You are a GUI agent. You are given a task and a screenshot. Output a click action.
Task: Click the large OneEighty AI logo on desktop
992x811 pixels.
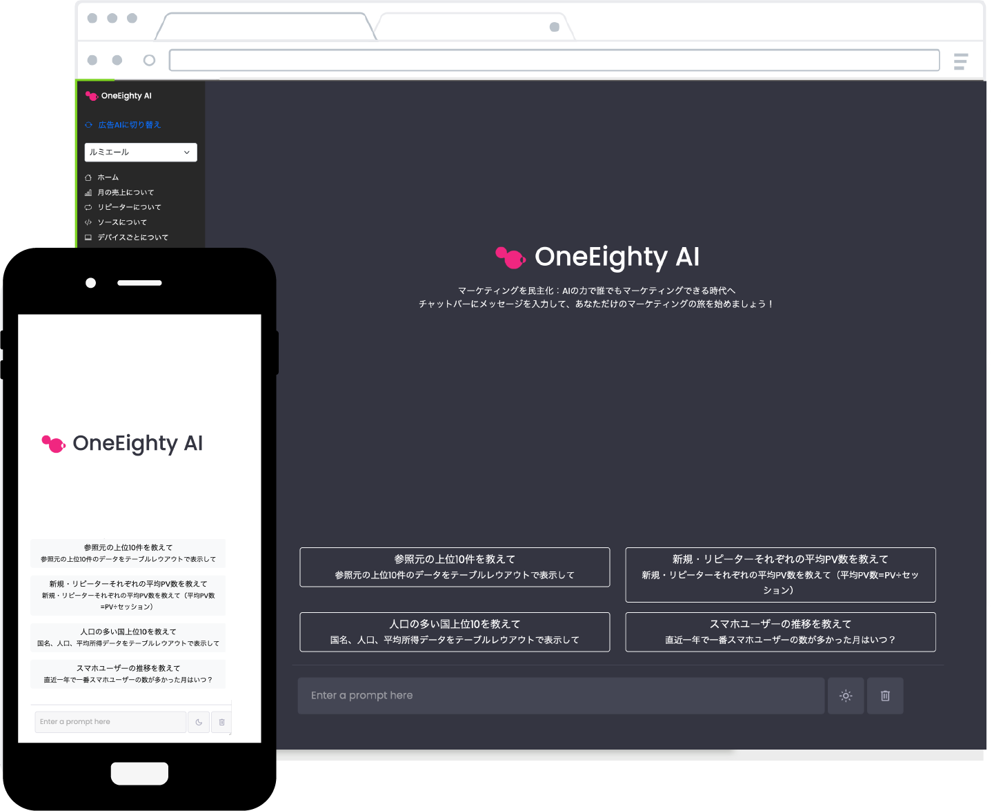point(597,257)
